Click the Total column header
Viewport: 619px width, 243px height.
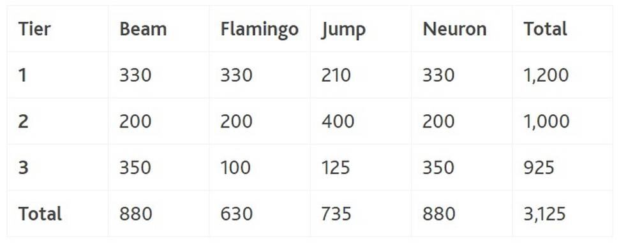(545, 29)
